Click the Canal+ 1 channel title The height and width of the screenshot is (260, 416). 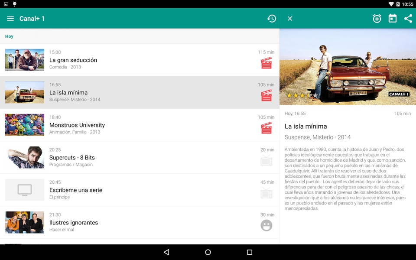[x=32, y=19]
